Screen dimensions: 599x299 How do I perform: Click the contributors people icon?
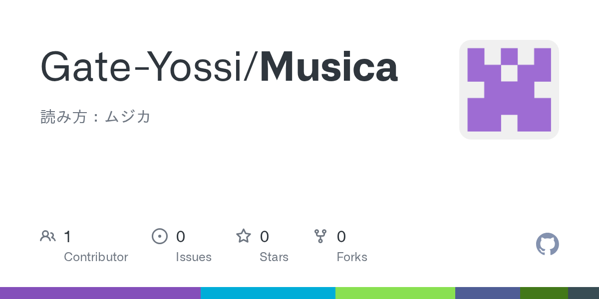point(48,236)
